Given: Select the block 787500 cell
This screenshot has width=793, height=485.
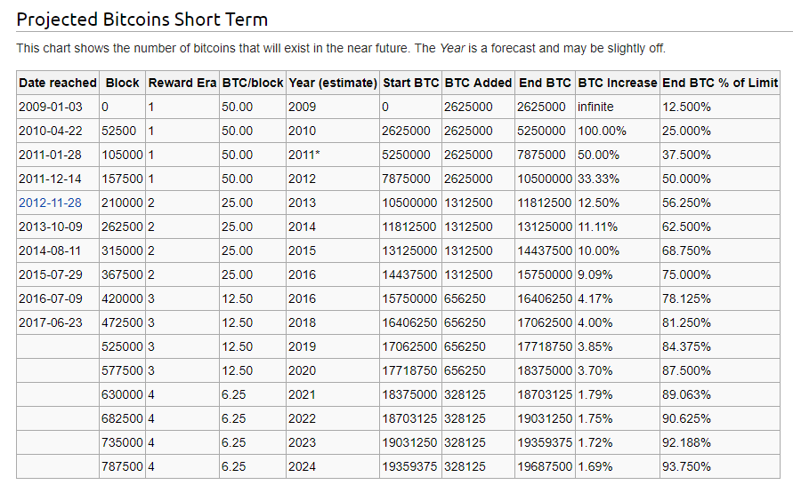Looking at the screenshot, I should click(x=120, y=466).
